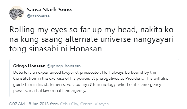This screenshot has width=187, height=109.
Task: Open the quoted tweet starting "Duterte is an experienced"
Action: tap(94, 78)
